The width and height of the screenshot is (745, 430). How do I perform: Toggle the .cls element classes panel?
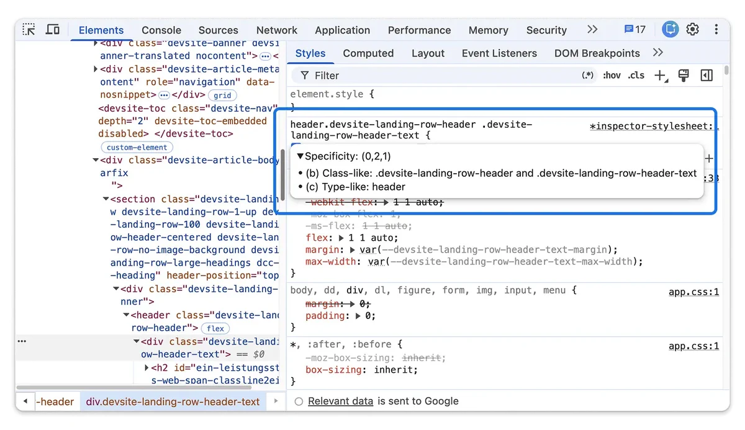pos(636,76)
